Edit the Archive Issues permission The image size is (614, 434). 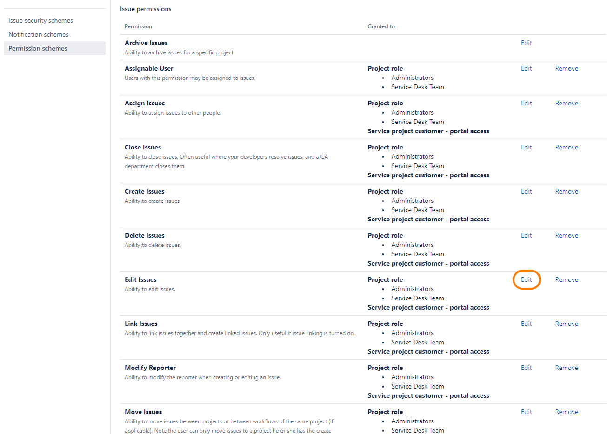pyautogui.click(x=526, y=43)
